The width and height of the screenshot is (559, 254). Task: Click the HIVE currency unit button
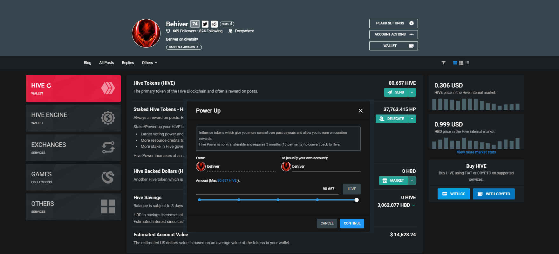(352, 189)
